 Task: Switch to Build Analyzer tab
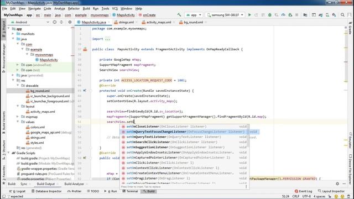[74, 184]
